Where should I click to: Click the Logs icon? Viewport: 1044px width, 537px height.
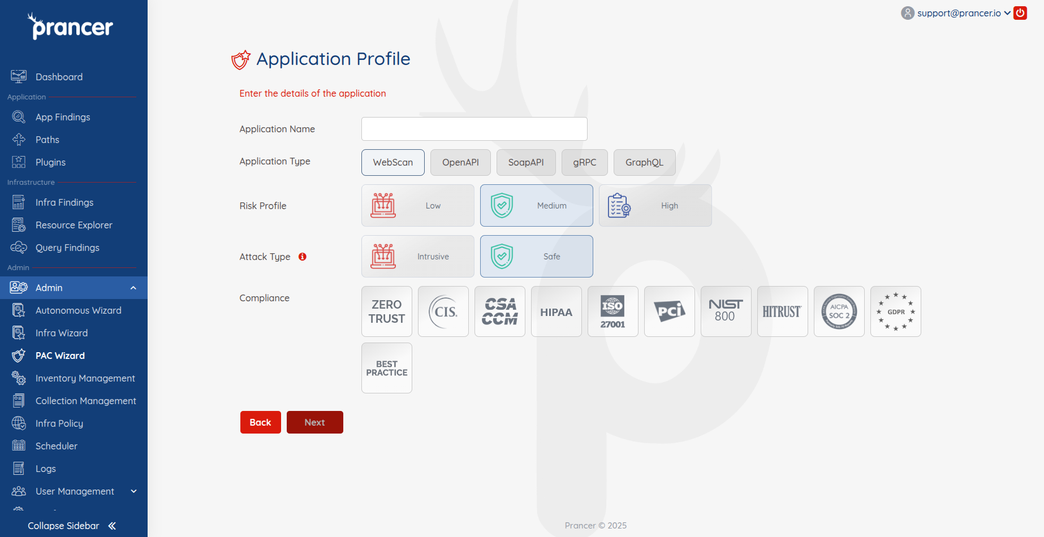[x=19, y=469]
